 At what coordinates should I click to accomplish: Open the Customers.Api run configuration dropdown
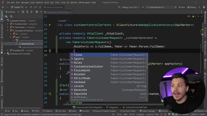(x=161, y=7)
